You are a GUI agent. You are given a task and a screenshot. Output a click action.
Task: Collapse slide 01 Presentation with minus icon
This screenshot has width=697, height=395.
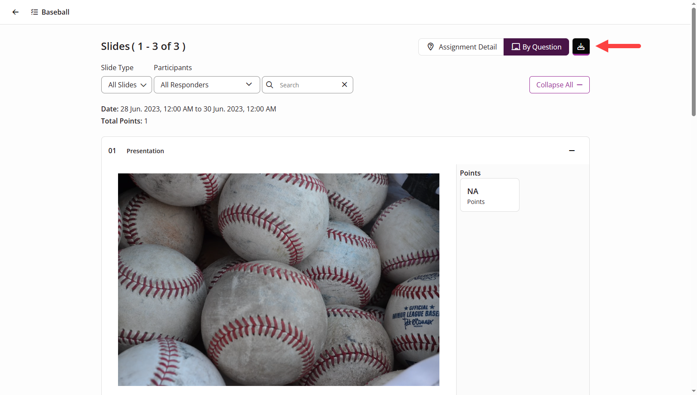[572, 151]
